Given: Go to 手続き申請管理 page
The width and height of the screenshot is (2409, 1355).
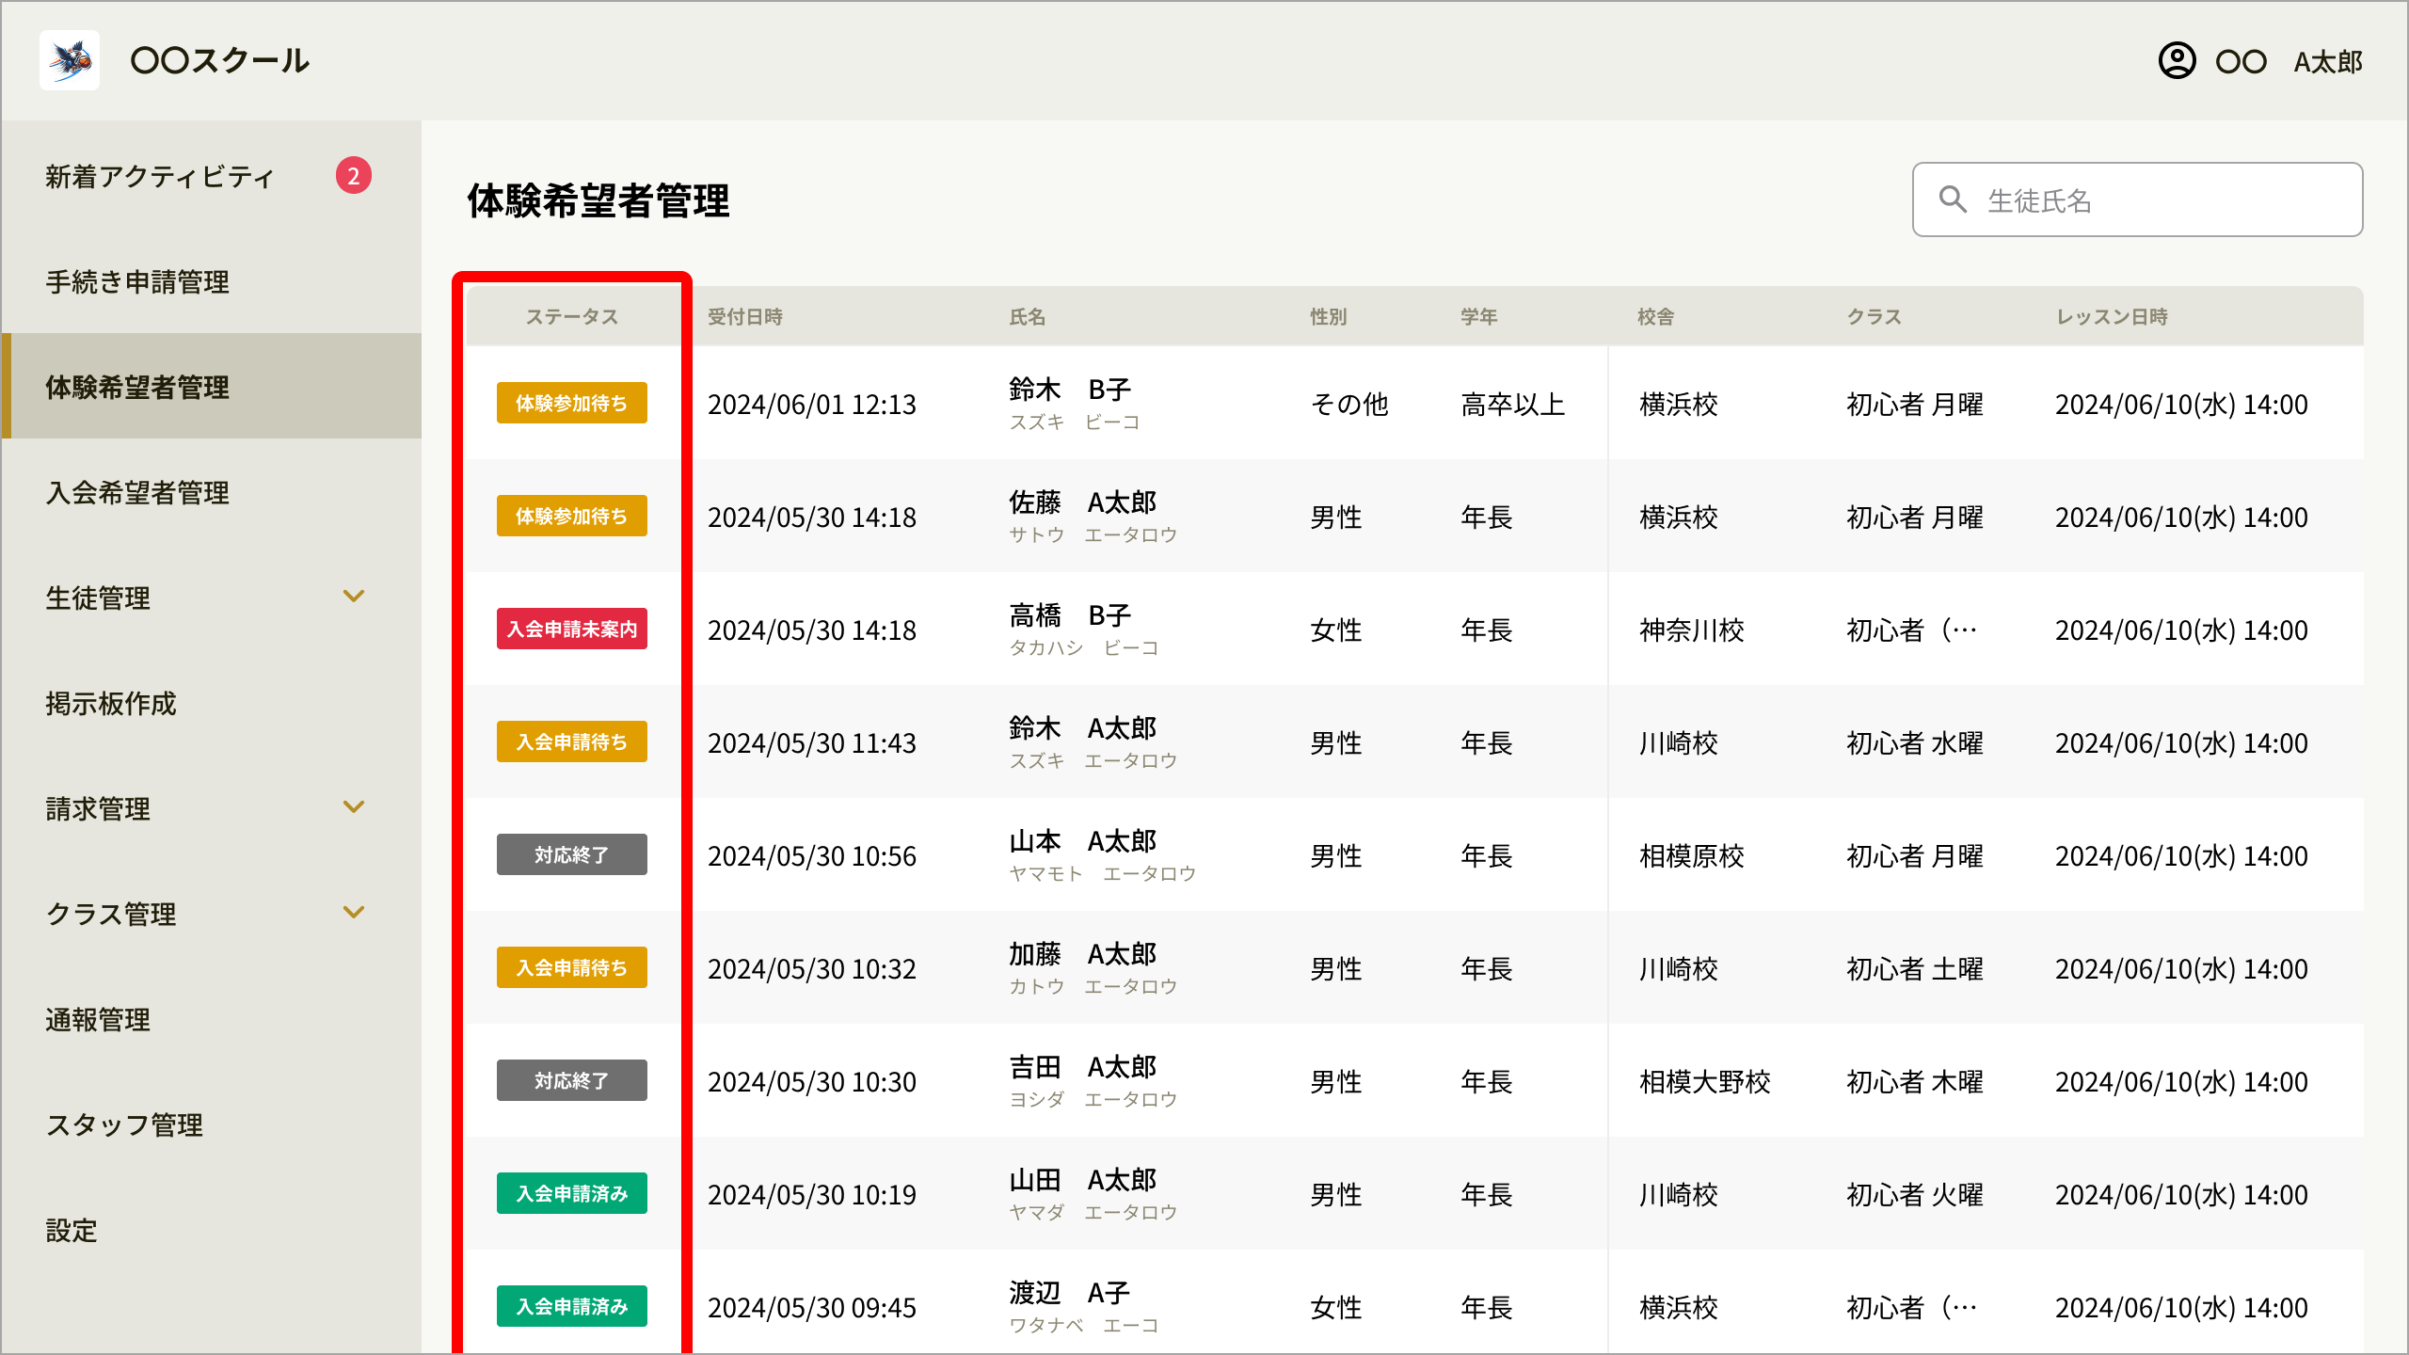Looking at the screenshot, I should pyautogui.click(x=137, y=281).
